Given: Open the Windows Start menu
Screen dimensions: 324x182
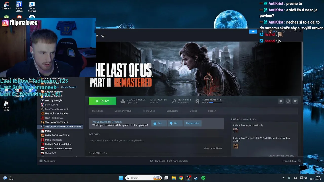Looking at the screenshot, I should [121, 178].
